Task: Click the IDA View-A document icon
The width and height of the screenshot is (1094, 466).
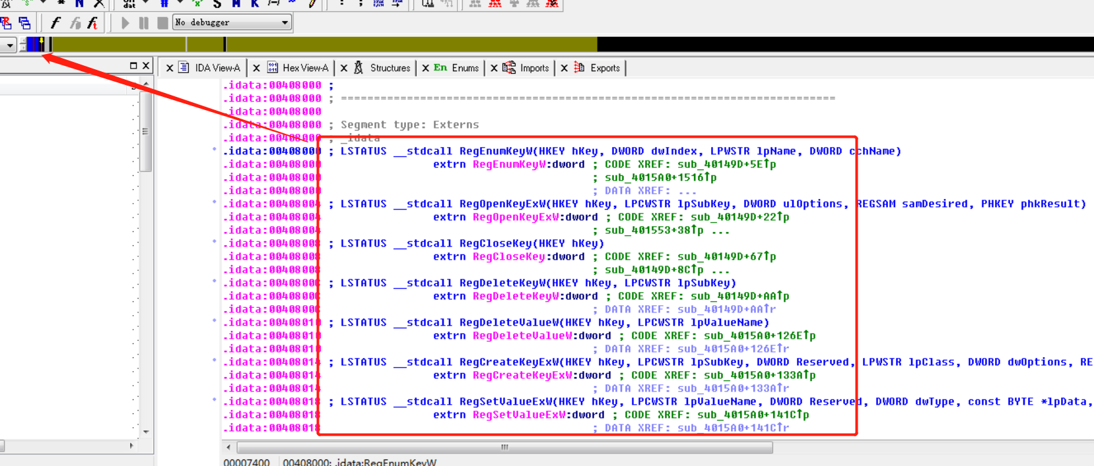Action: (x=184, y=67)
